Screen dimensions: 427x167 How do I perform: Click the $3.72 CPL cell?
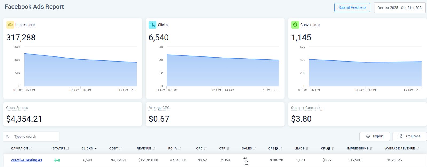click(x=327, y=160)
